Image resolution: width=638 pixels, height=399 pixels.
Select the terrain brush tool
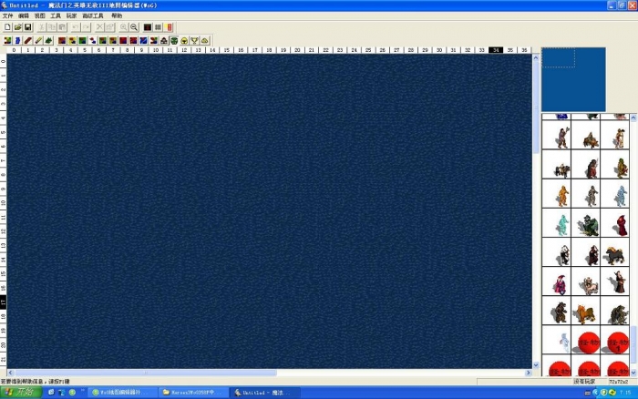7,40
